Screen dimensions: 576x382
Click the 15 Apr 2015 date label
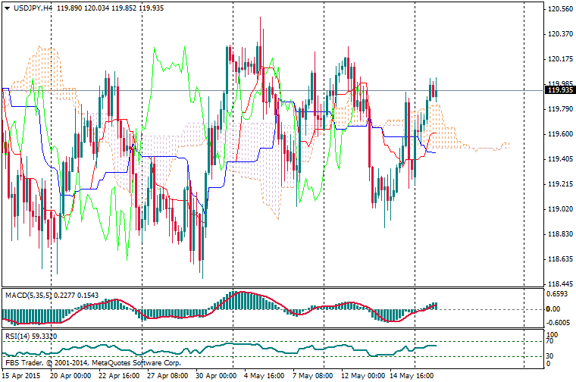(x=21, y=376)
